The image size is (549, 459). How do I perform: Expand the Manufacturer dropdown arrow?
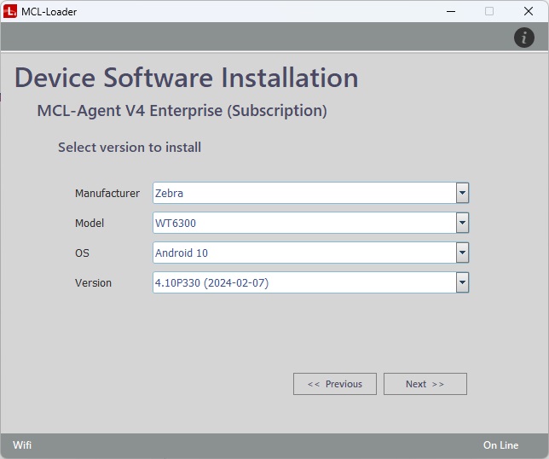click(462, 193)
